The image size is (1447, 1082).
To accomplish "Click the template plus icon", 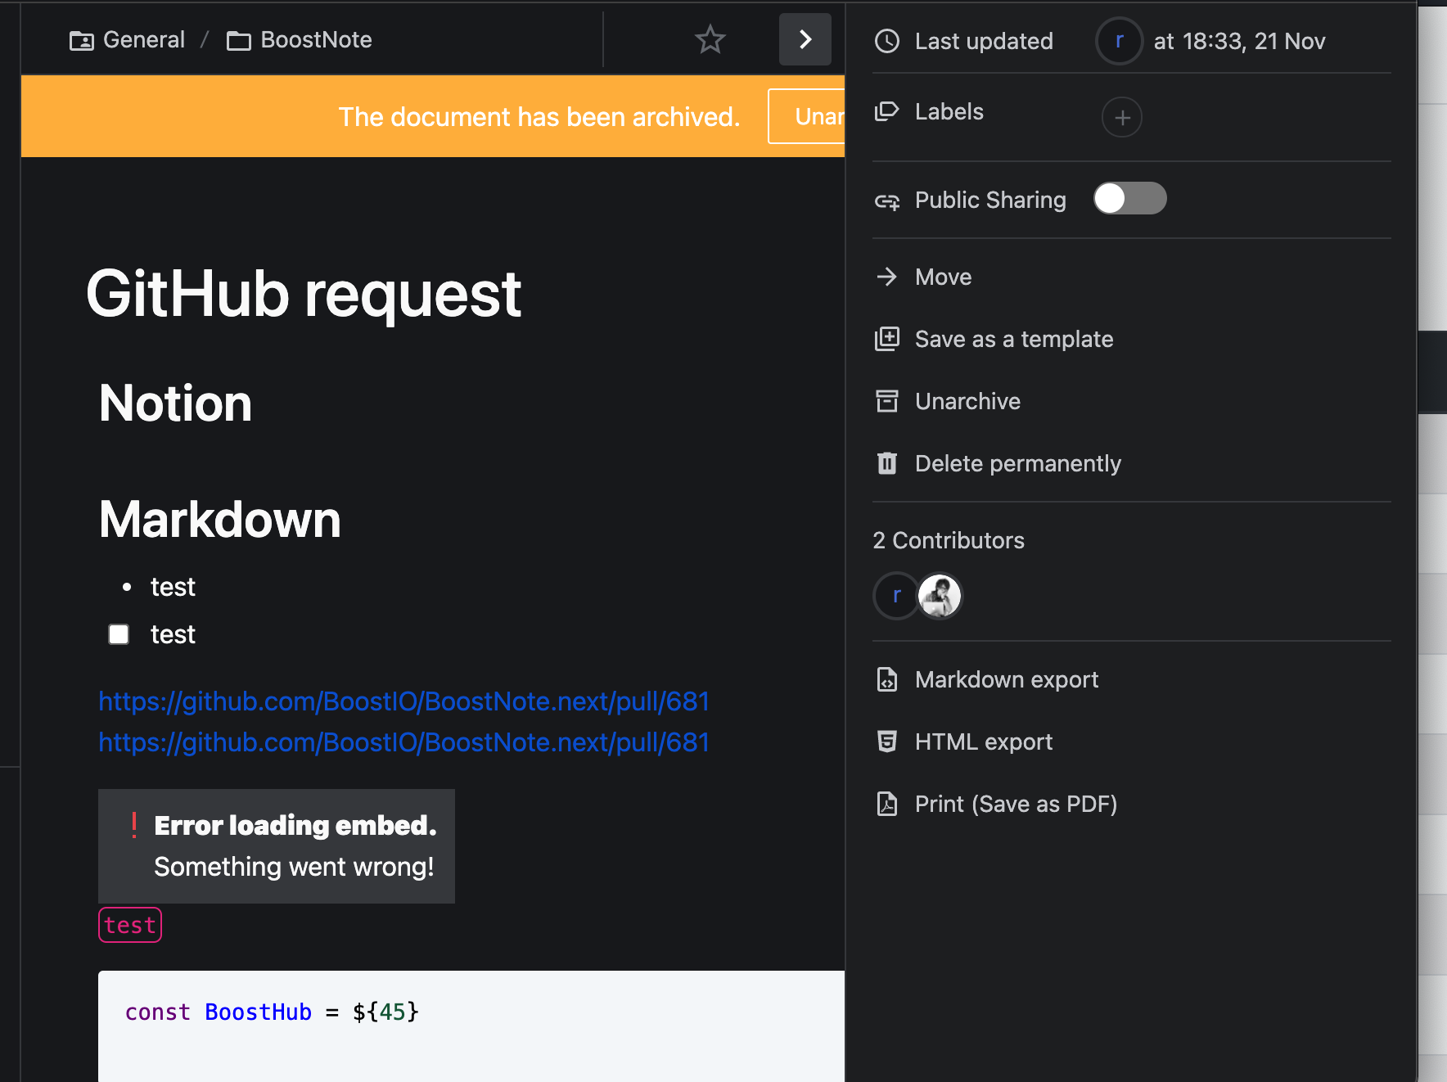I will [887, 339].
